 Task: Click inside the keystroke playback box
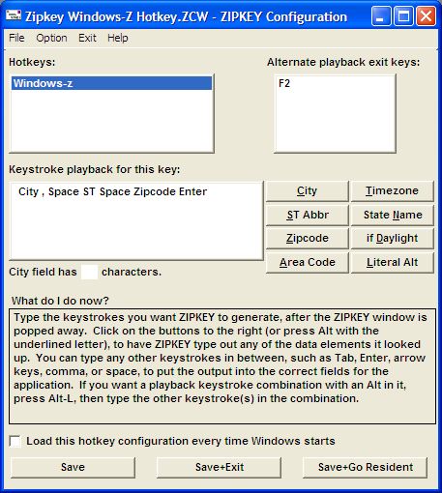[x=136, y=221]
